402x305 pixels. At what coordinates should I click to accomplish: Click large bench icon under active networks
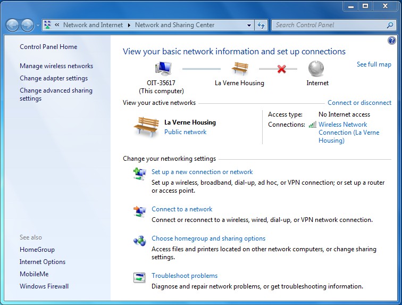pyautogui.click(x=146, y=127)
